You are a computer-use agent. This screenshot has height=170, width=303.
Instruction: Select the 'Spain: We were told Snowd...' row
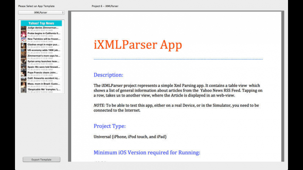pyautogui.click(x=41, y=68)
